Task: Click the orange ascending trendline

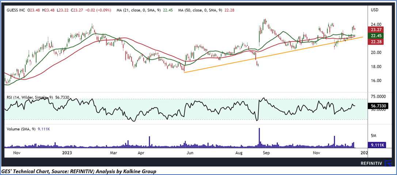Action: [274, 55]
